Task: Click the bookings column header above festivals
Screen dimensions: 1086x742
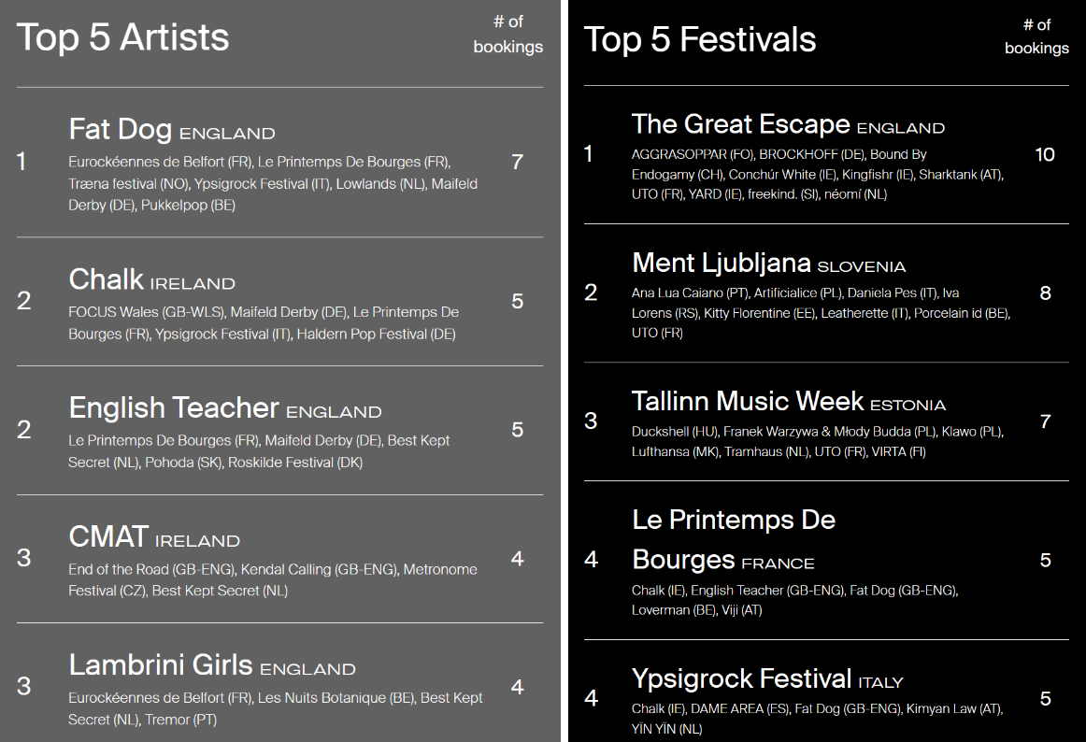Action: pyautogui.click(x=1036, y=36)
